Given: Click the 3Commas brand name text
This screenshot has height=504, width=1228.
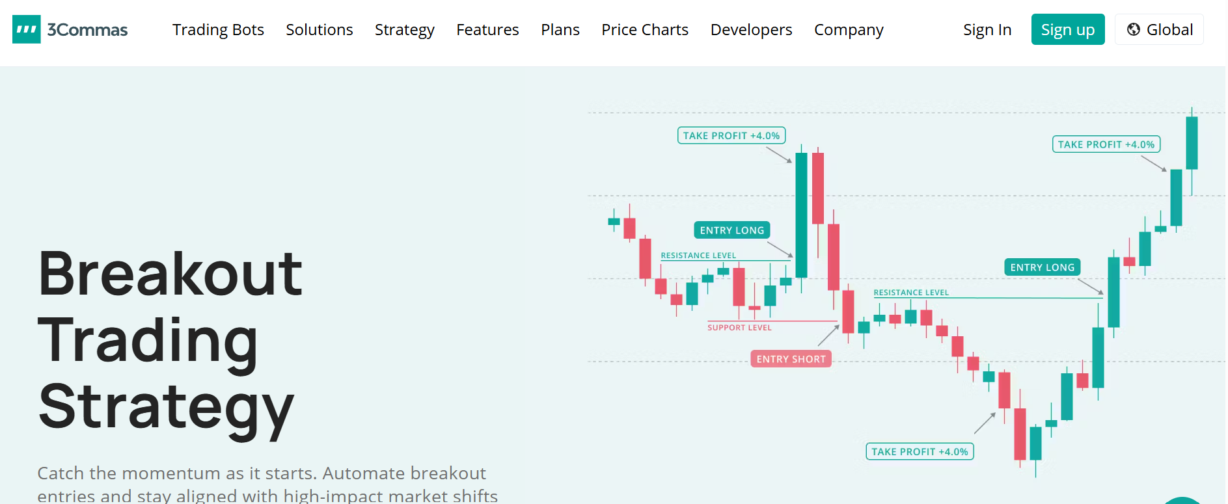Looking at the screenshot, I should tap(87, 30).
